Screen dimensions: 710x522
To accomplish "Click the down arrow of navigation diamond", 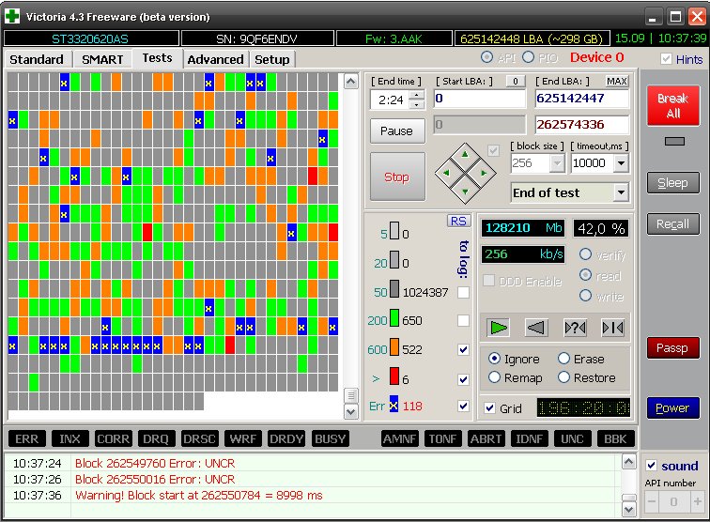I will click(x=465, y=191).
